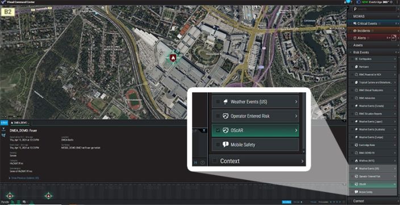This screenshot has width=400, height=205.
Task: Click the Everbridge Nixle shield icon
Action: point(357,145)
